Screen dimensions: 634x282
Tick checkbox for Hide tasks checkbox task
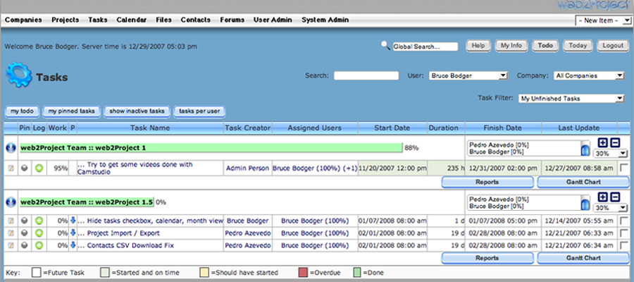tap(624, 221)
